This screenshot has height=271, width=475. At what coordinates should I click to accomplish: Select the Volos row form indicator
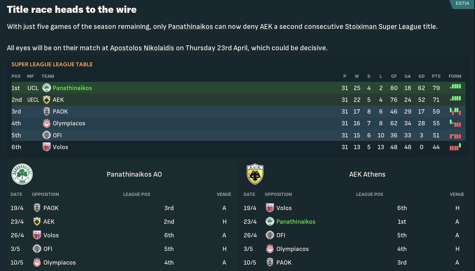455,147
